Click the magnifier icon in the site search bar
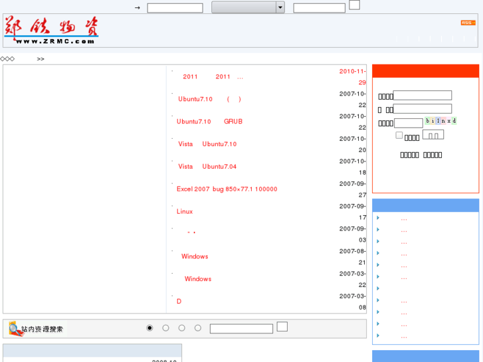The height and width of the screenshot is (362, 483). pos(15,329)
